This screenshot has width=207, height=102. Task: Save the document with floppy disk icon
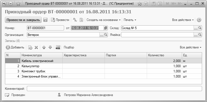click(45, 20)
